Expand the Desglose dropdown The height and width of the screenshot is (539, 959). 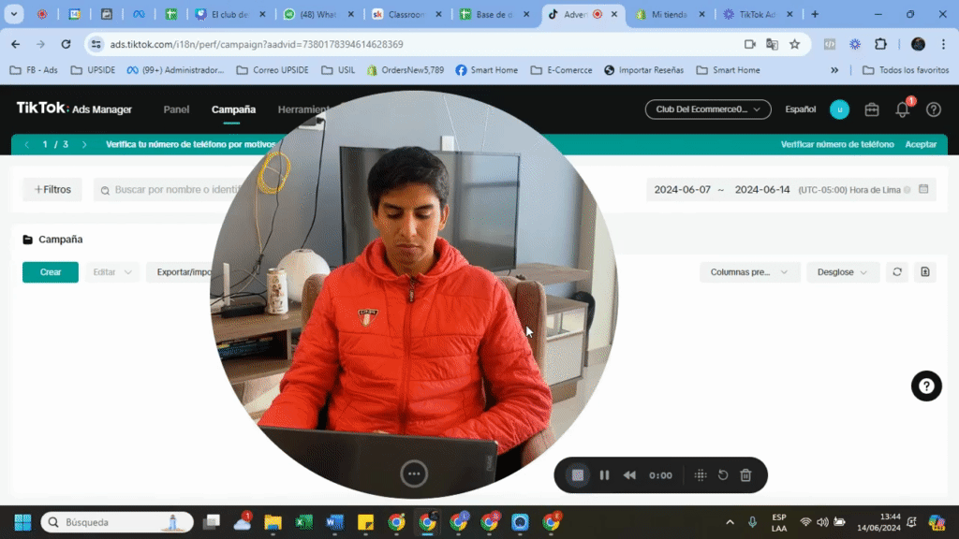[840, 271]
